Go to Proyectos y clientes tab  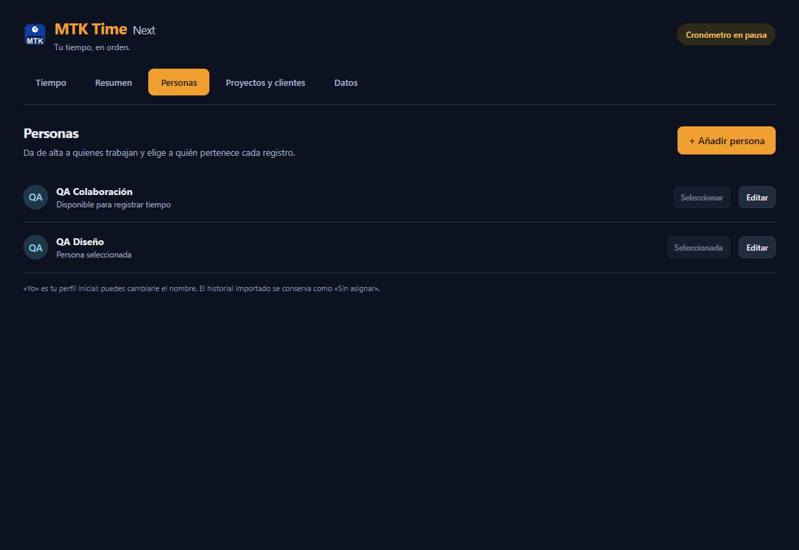coord(266,82)
